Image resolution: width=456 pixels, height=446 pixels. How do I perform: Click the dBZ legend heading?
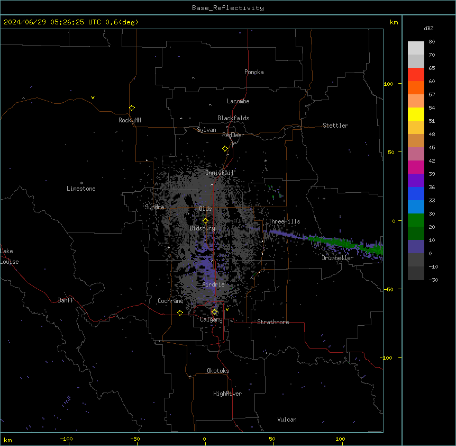428,28
